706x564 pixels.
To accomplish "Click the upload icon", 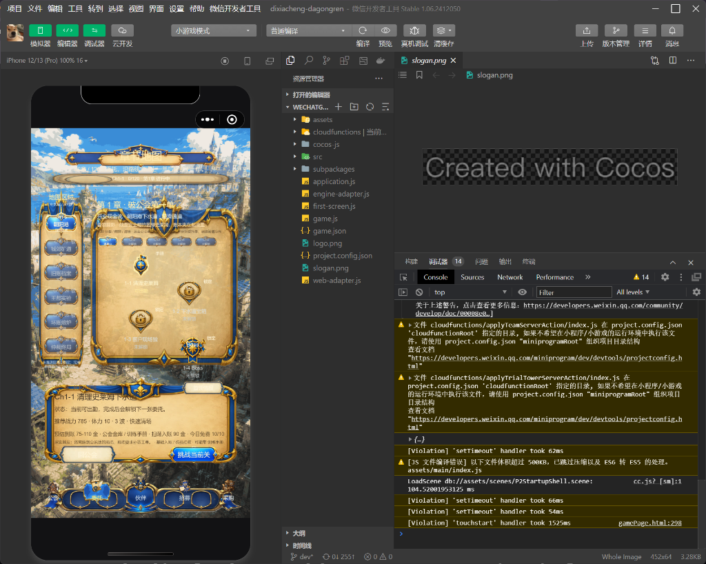I will tap(587, 30).
